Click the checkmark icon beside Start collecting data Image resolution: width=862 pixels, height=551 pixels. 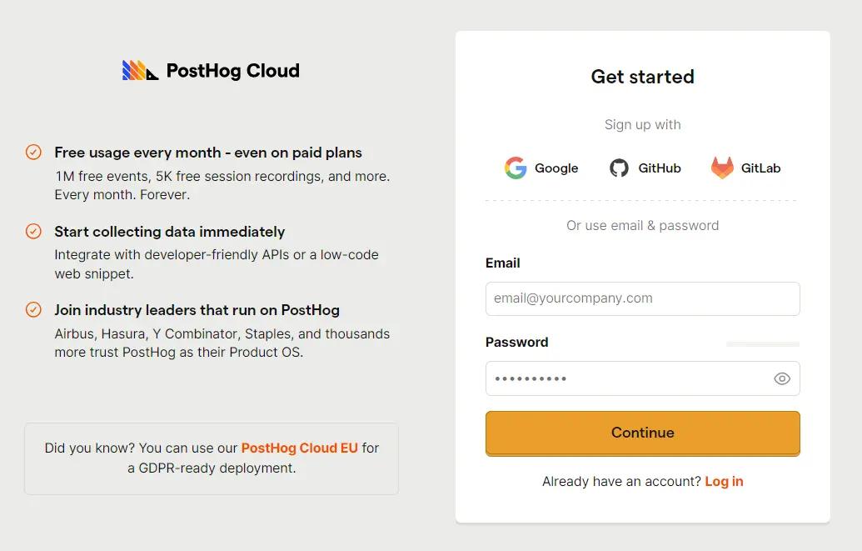coord(33,231)
